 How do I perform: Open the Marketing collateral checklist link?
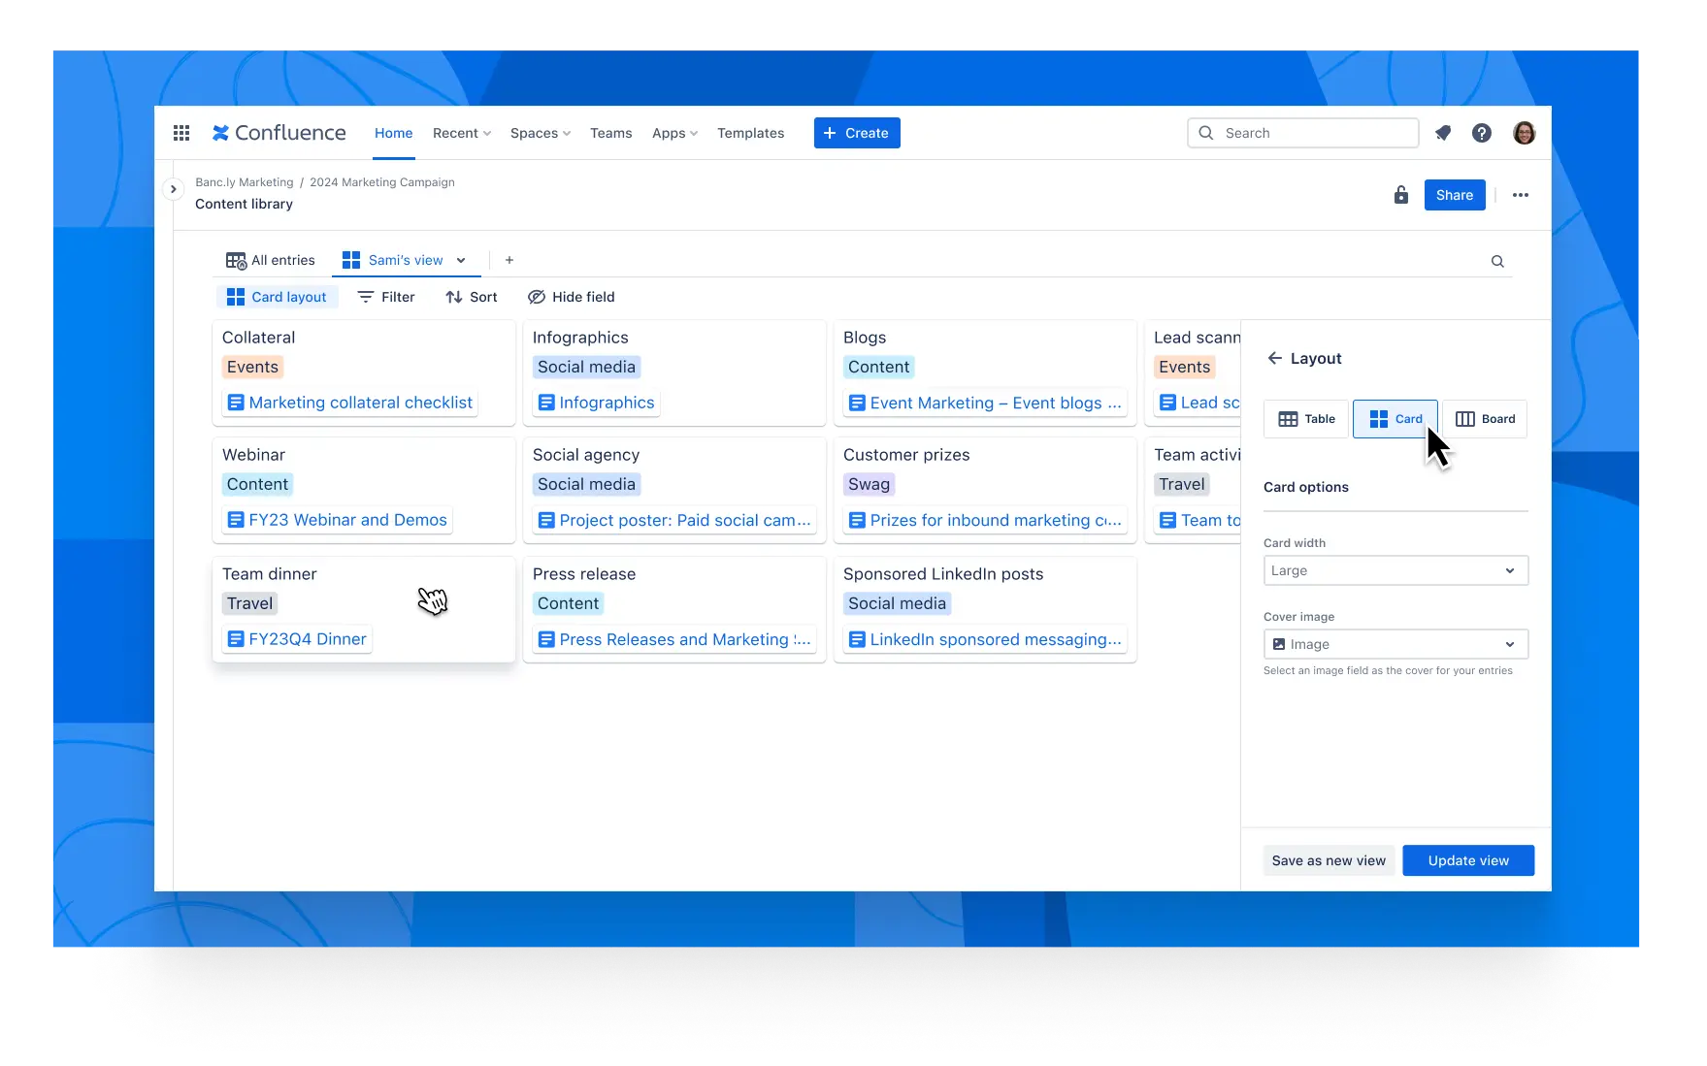tap(361, 403)
